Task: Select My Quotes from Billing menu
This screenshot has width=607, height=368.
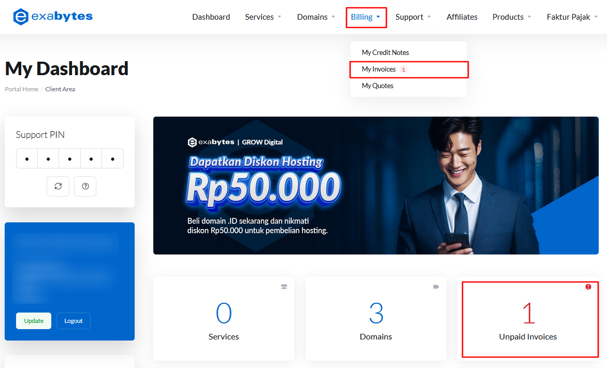Action: [409, 86]
